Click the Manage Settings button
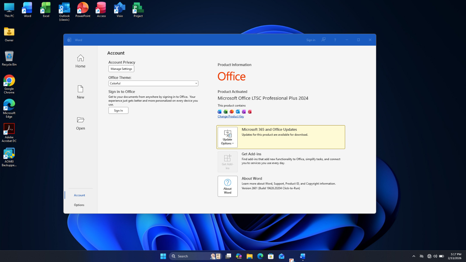This screenshot has height=262, width=466. (x=121, y=69)
